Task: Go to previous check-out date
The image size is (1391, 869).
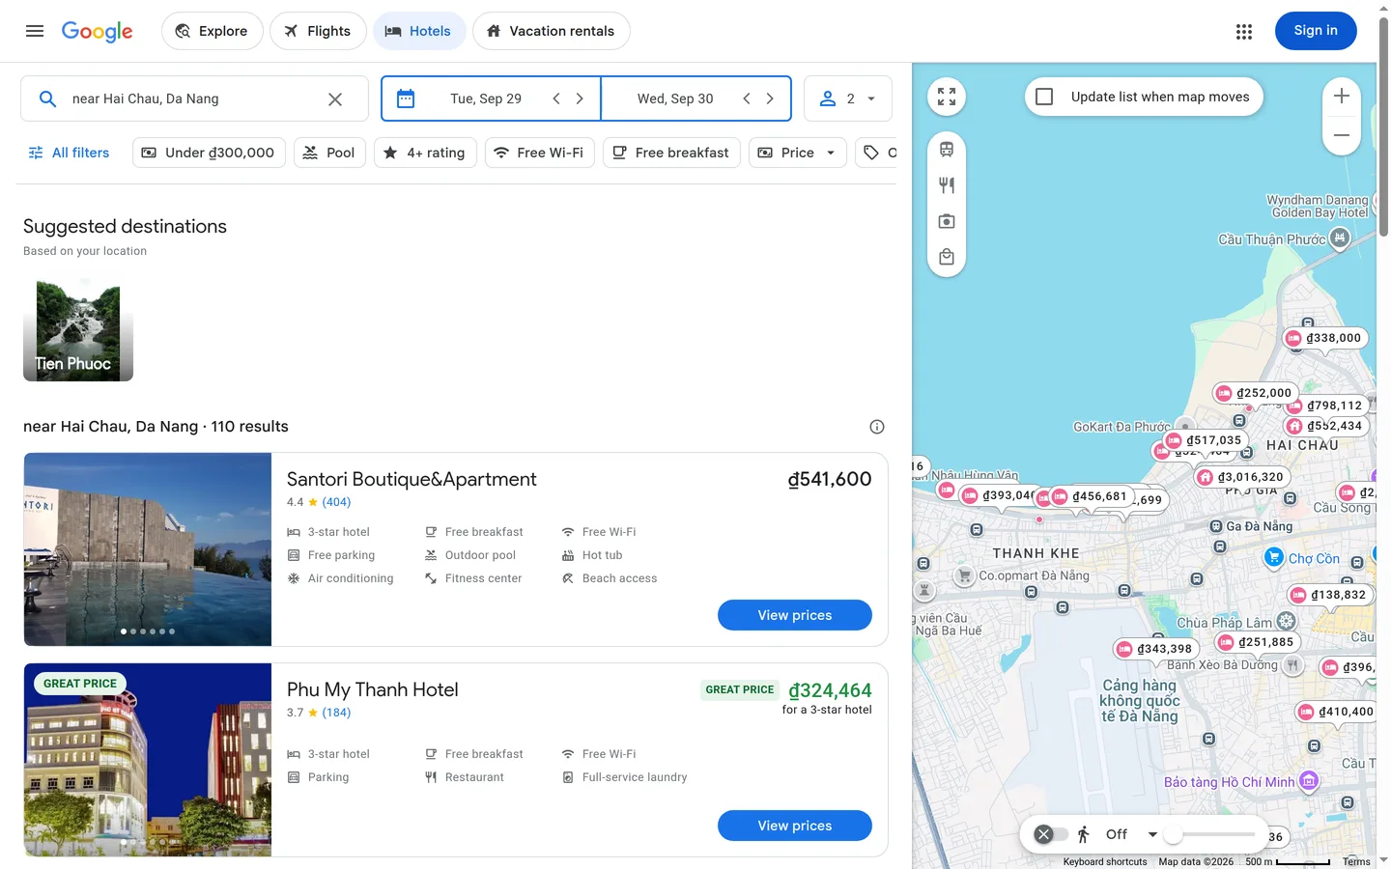Action: 747,98
